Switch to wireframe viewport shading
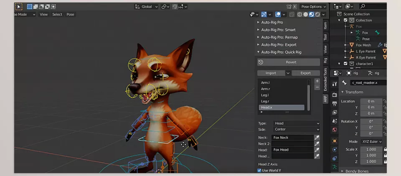The width and height of the screenshot is (401, 176). (x=300, y=15)
